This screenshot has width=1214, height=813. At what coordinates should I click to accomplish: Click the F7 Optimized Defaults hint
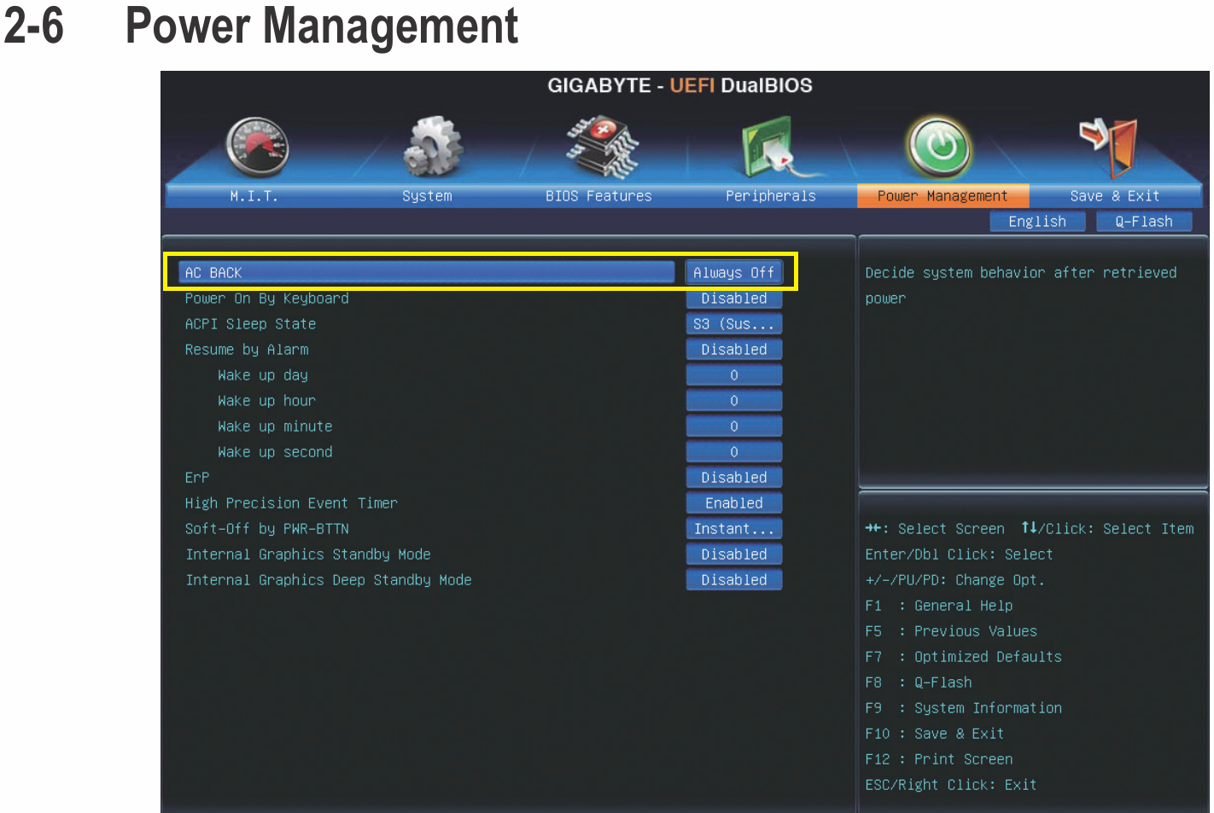pos(964,657)
